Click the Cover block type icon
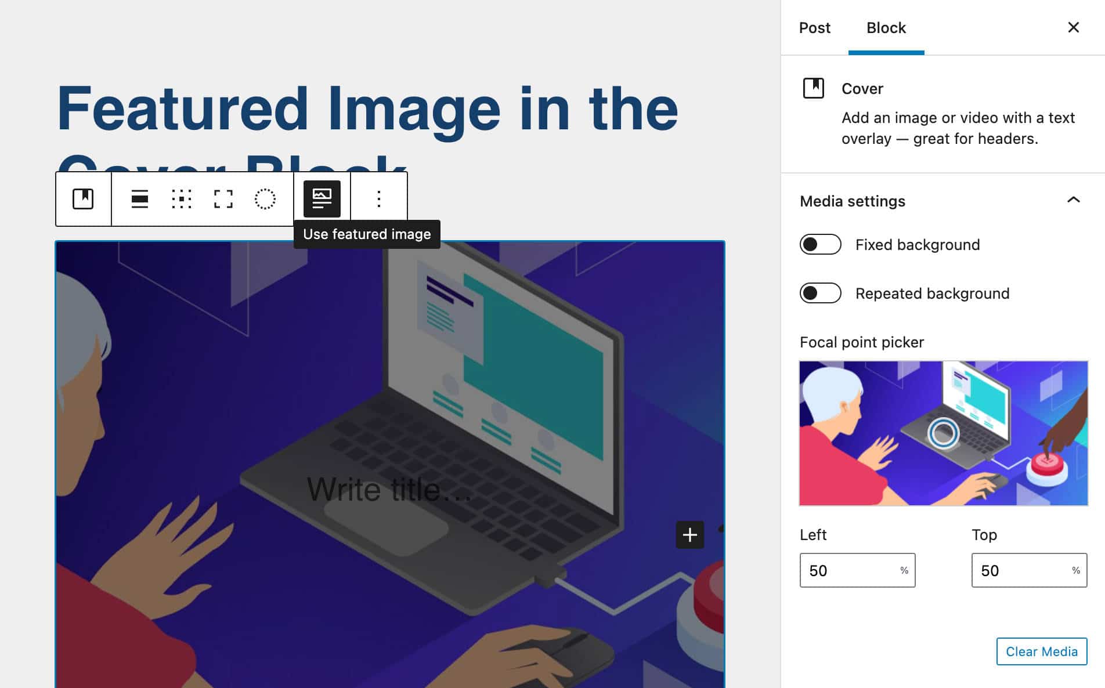 83,199
